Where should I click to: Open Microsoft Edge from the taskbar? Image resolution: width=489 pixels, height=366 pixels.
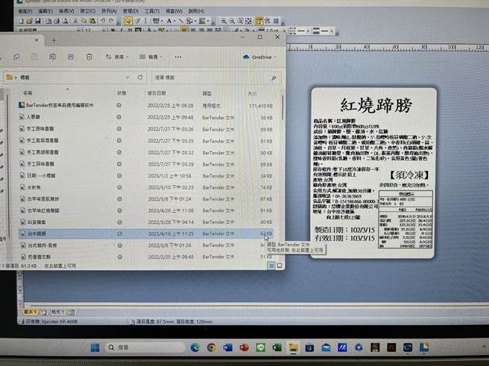[195, 347]
